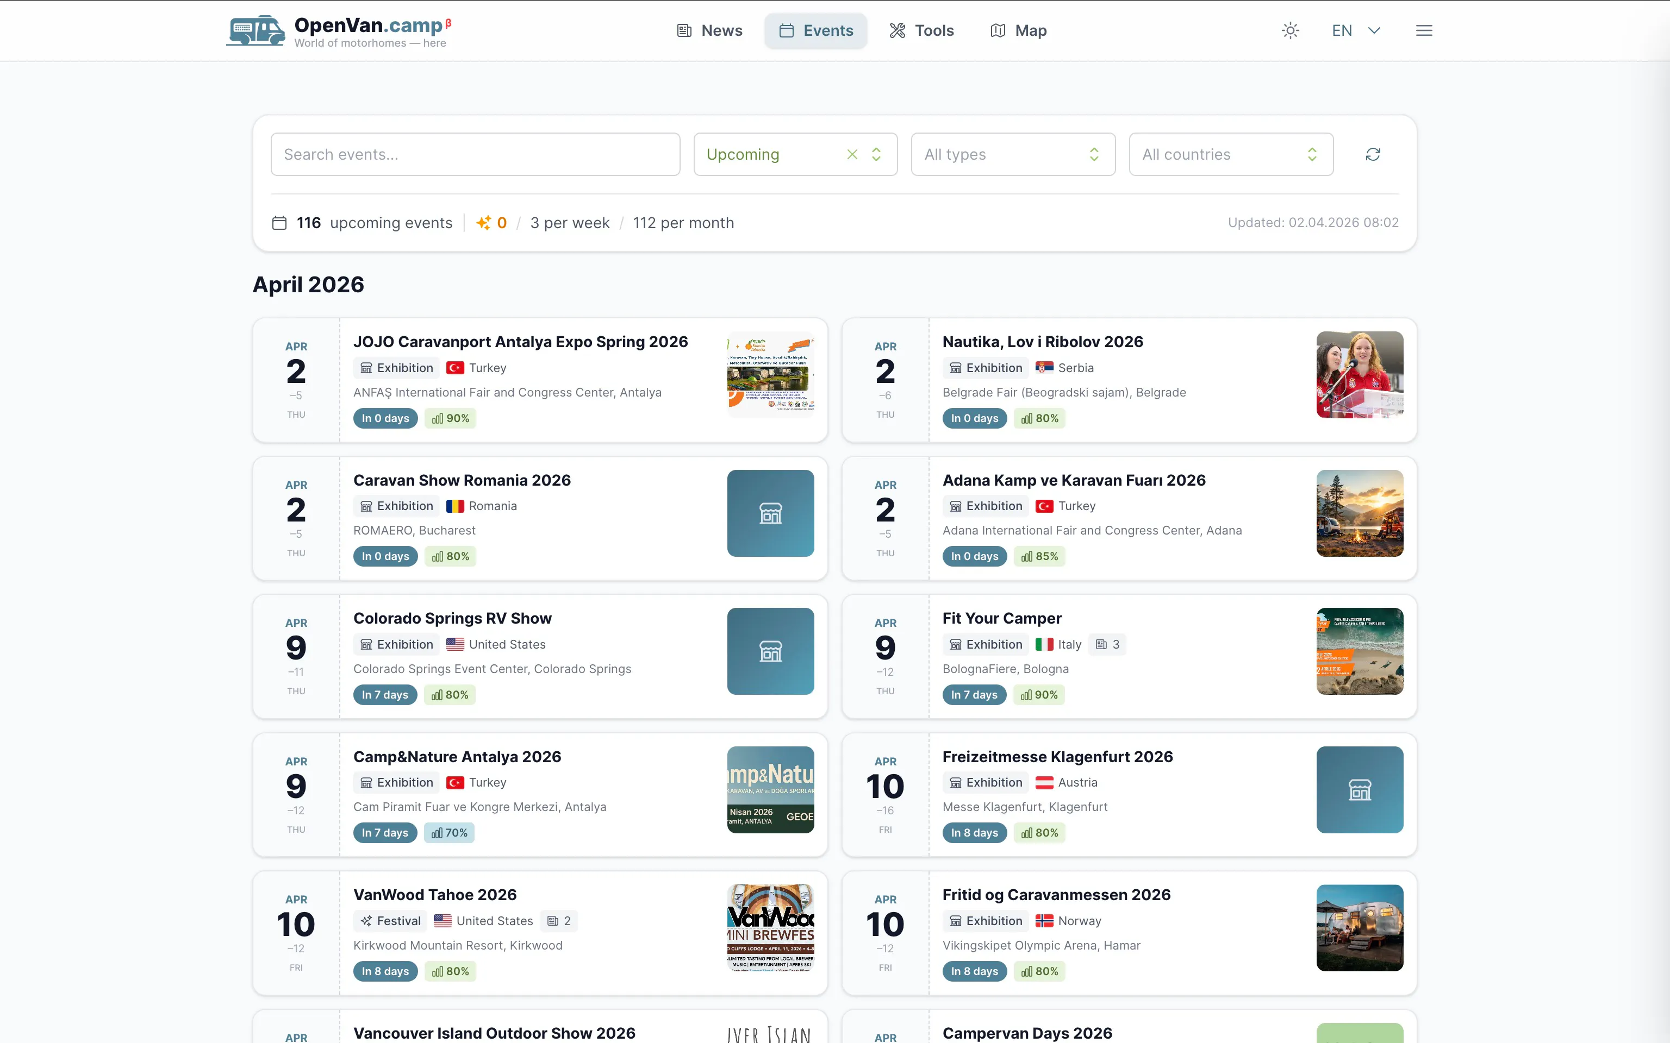This screenshot has width=1670, height=1043.
Task: Open Freizeitmesse Klagenfurt 2026 event
Action: click(1057, 757)
